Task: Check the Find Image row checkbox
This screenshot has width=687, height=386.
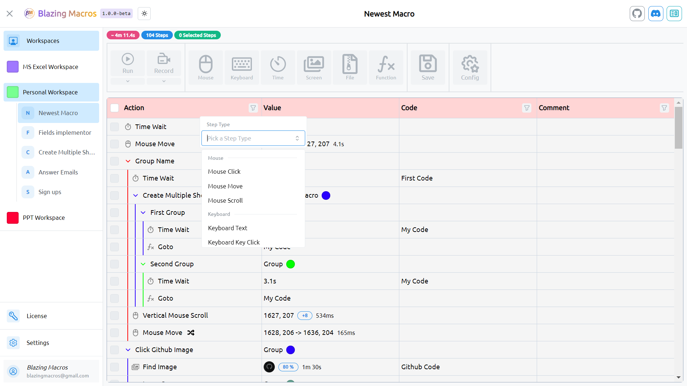Action: coord(114,367)
